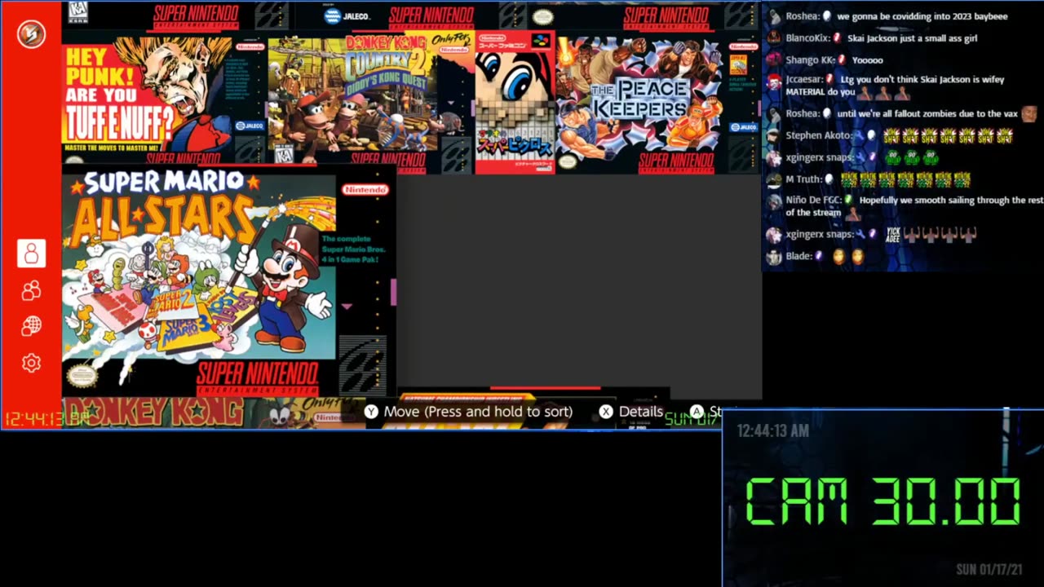Image resolution: width=1044 pixels, height=587 pixels.
Task: Click the Yick Adee emote in chat
Action: click(x=893, y=235)
